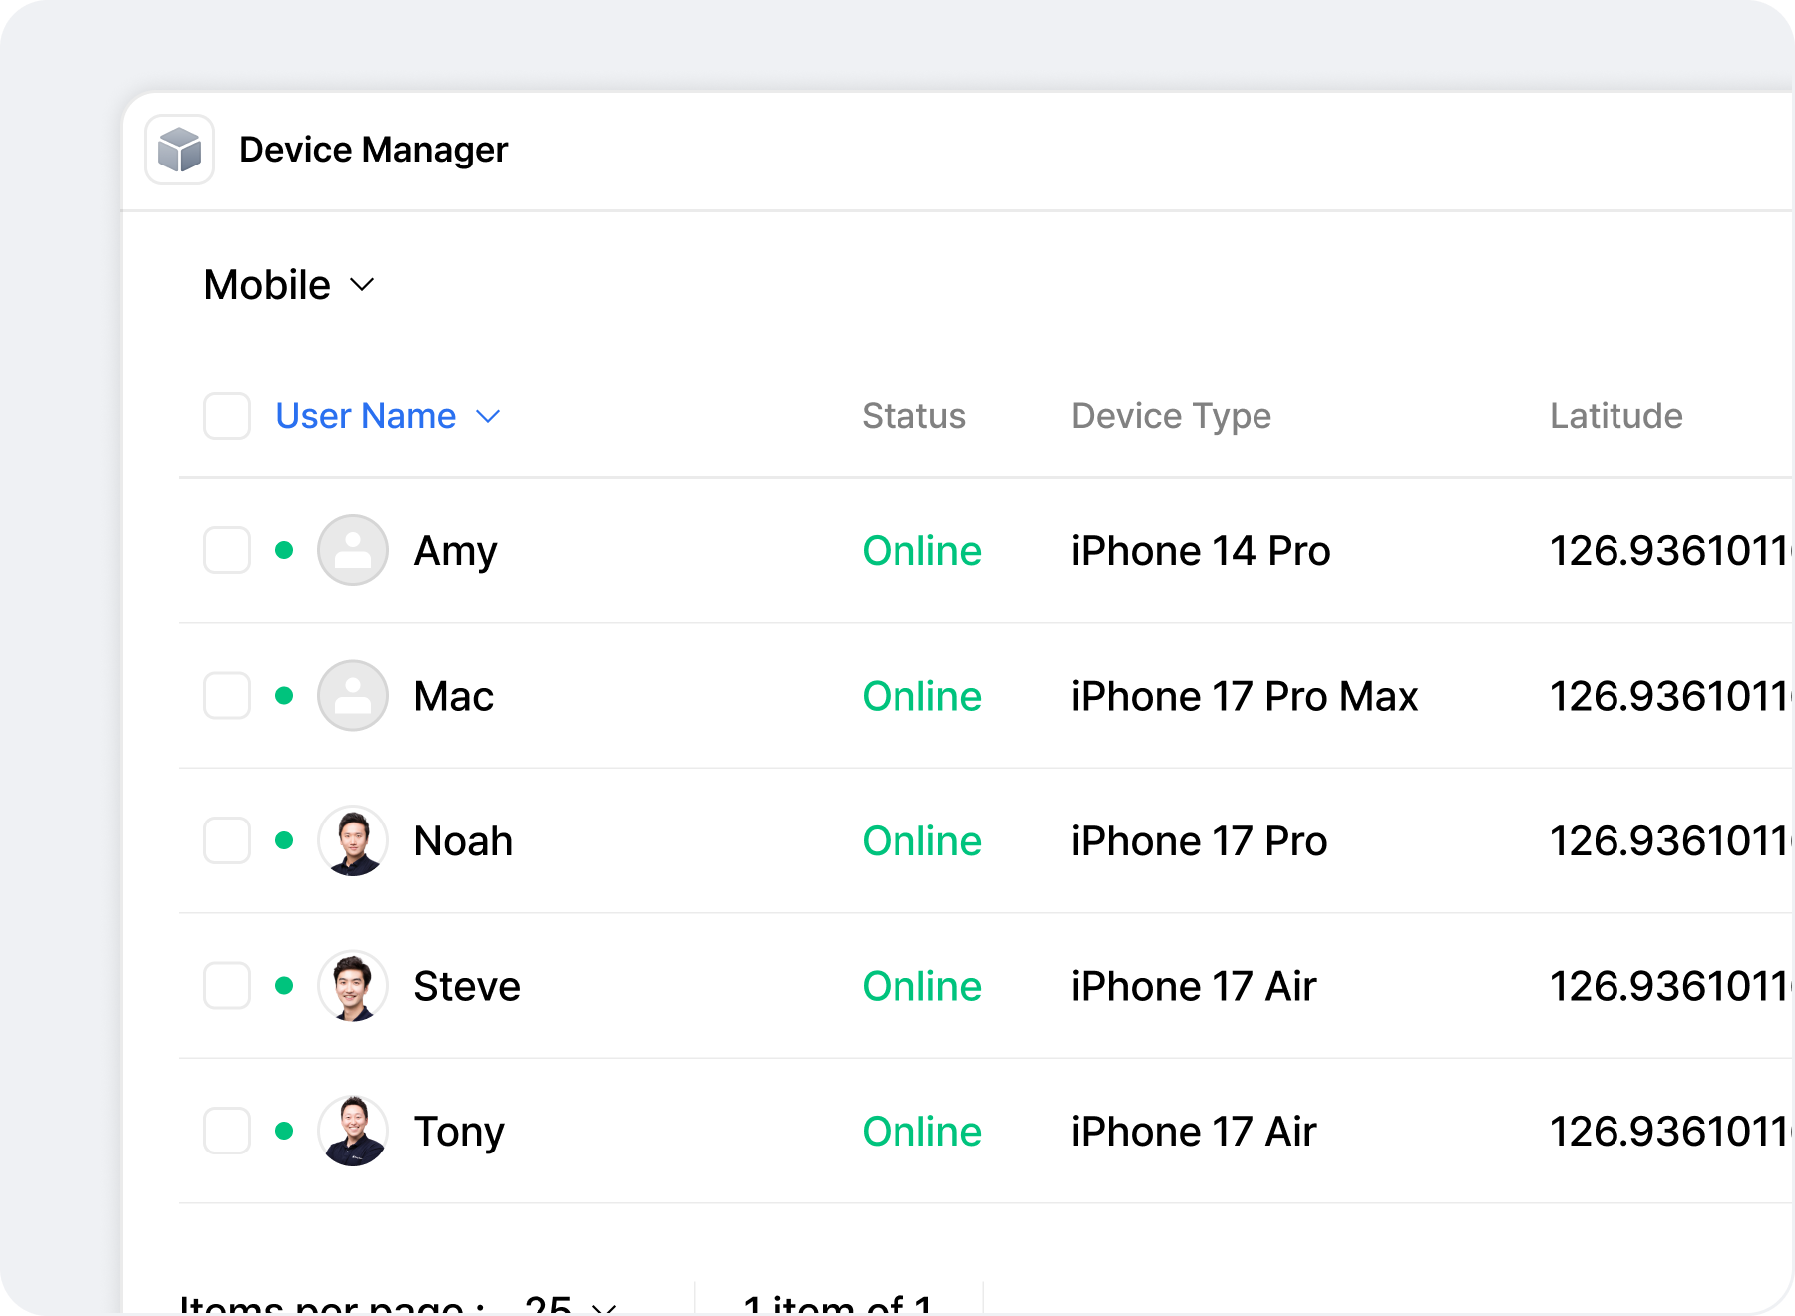
Task: Open Amy's profile avatar
Action: (352, 550)
